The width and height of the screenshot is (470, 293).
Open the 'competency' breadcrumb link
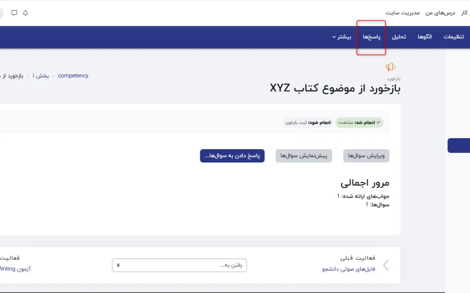[x=73, y=76]
